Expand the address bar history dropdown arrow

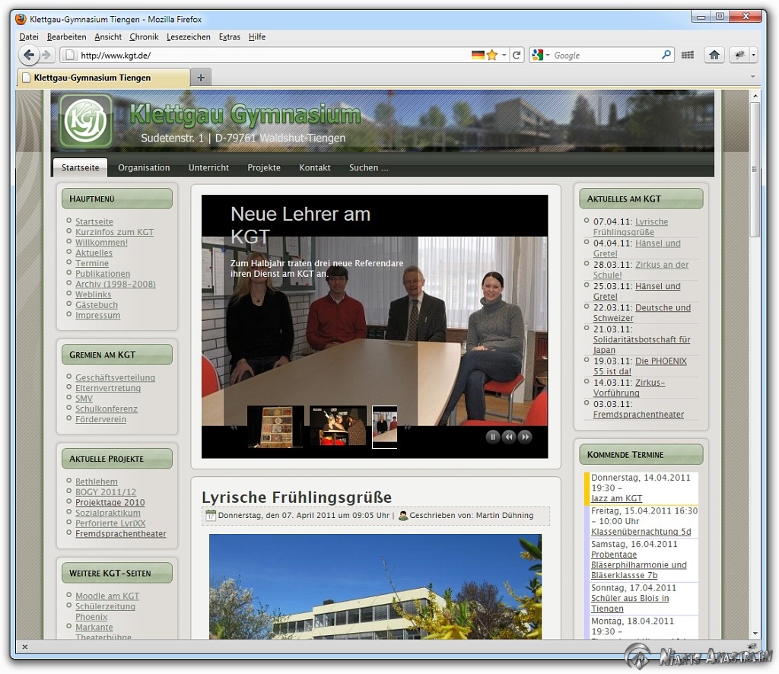(504, 55)
